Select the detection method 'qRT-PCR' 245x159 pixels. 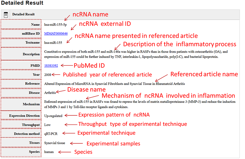[51, 134]
